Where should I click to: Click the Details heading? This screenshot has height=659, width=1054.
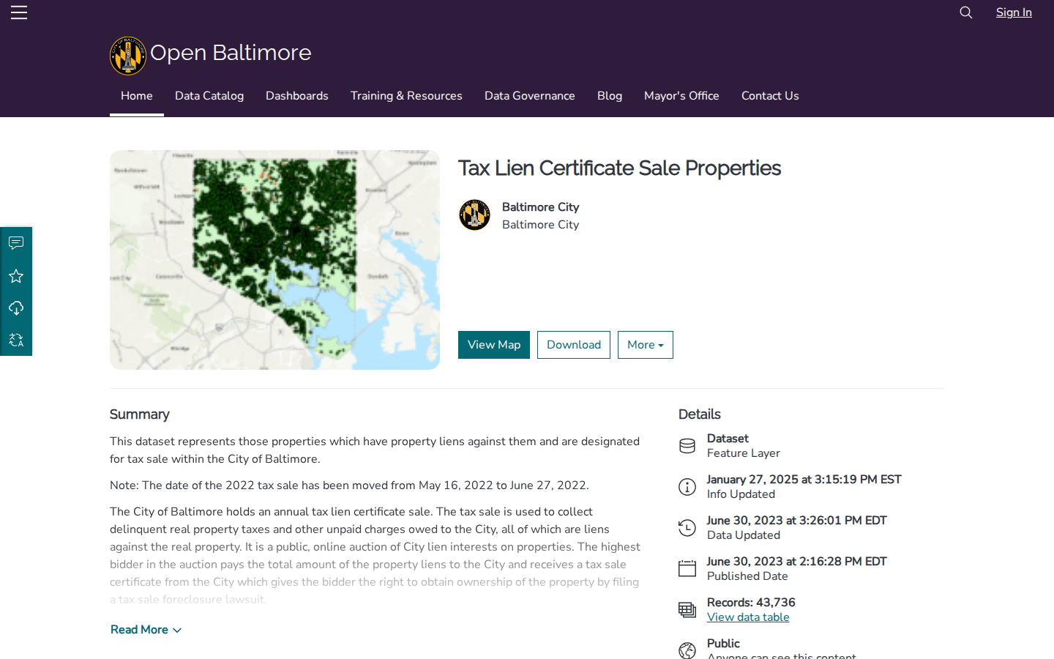[700, 414]
